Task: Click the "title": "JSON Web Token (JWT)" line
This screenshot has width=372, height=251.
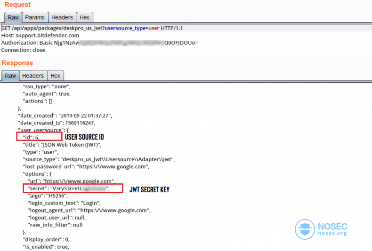Action: 62,145
